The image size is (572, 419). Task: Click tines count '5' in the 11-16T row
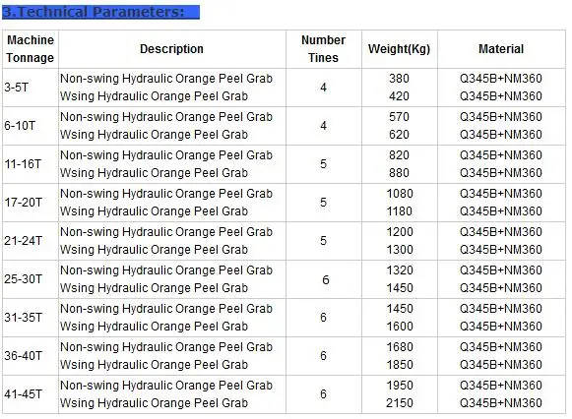pos(323,164)
